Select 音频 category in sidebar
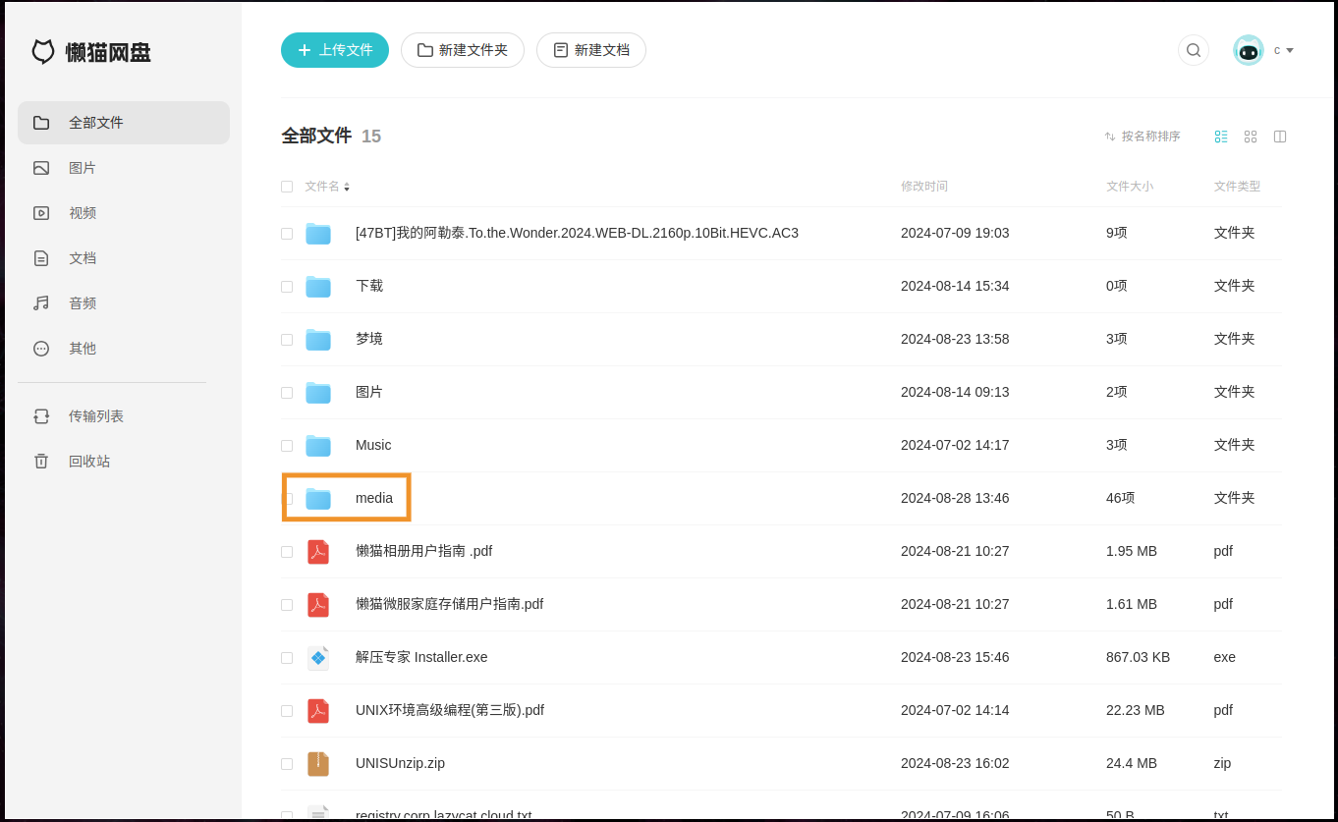 point(124,303)
